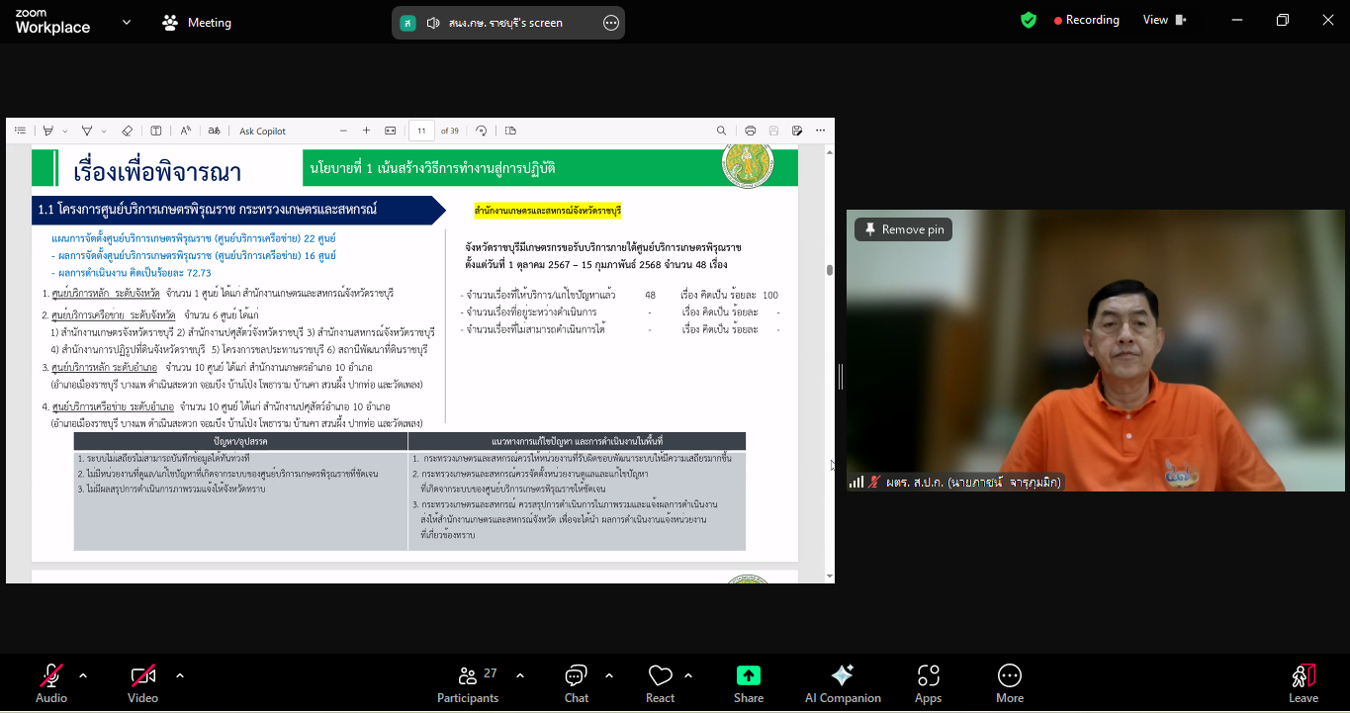
Task: Open the AI Companion feature
Action: 842,682
